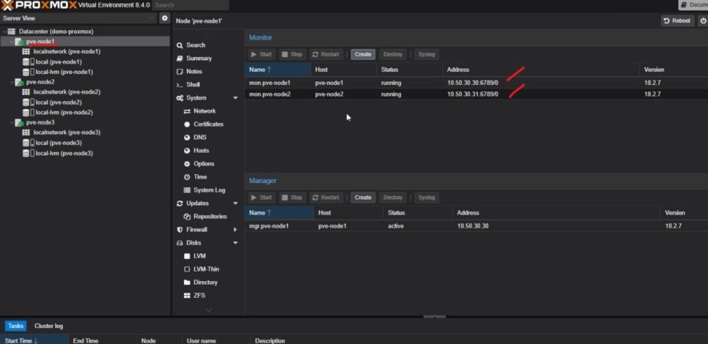The width and height of the screenshot is (708, 344).
Task: Select pve-node2 in the server tree
Action: (x=40, y=82)
